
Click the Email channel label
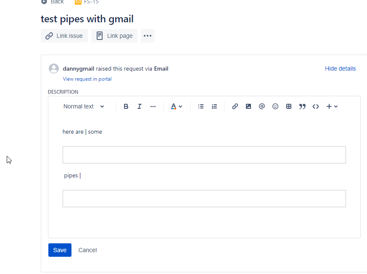(161, 68)
